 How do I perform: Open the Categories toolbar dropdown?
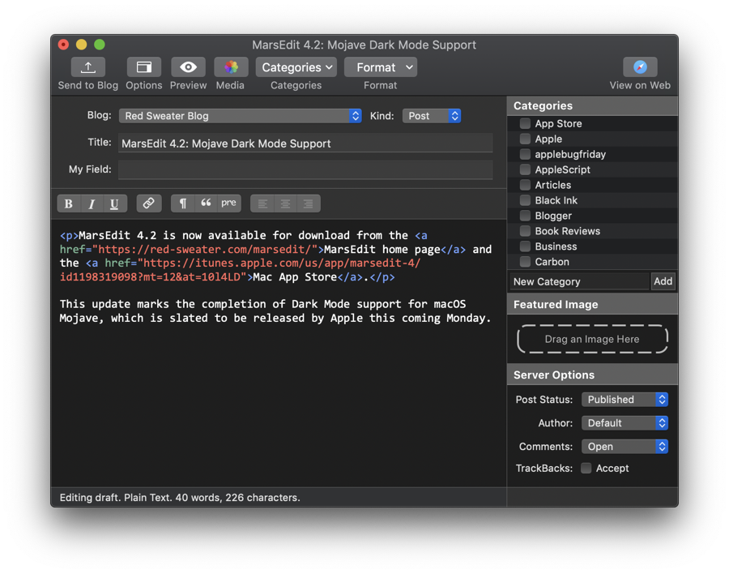coord(296,67)
